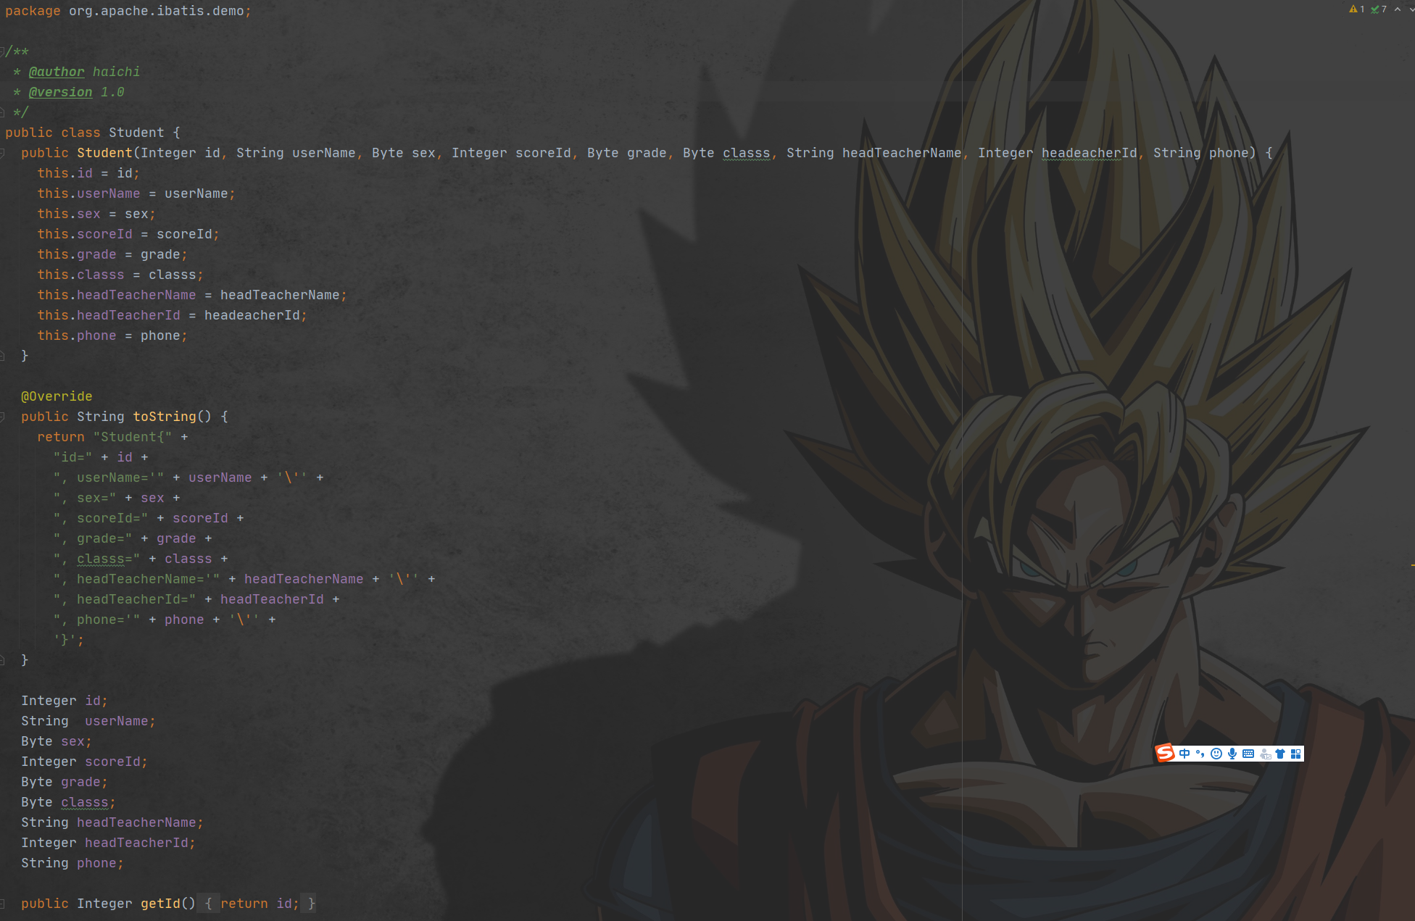The image size is (1415, 921).
Task: Click the package name org.apache.ibatis.demo
Action: click(x=157, y=11)
